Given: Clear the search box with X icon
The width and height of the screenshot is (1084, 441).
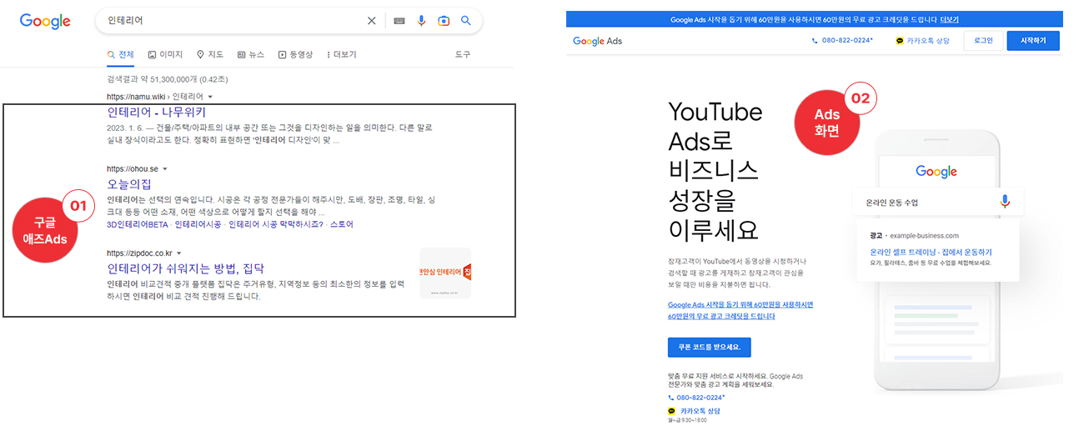Looking at the screenshot, I should pos(372,21).
